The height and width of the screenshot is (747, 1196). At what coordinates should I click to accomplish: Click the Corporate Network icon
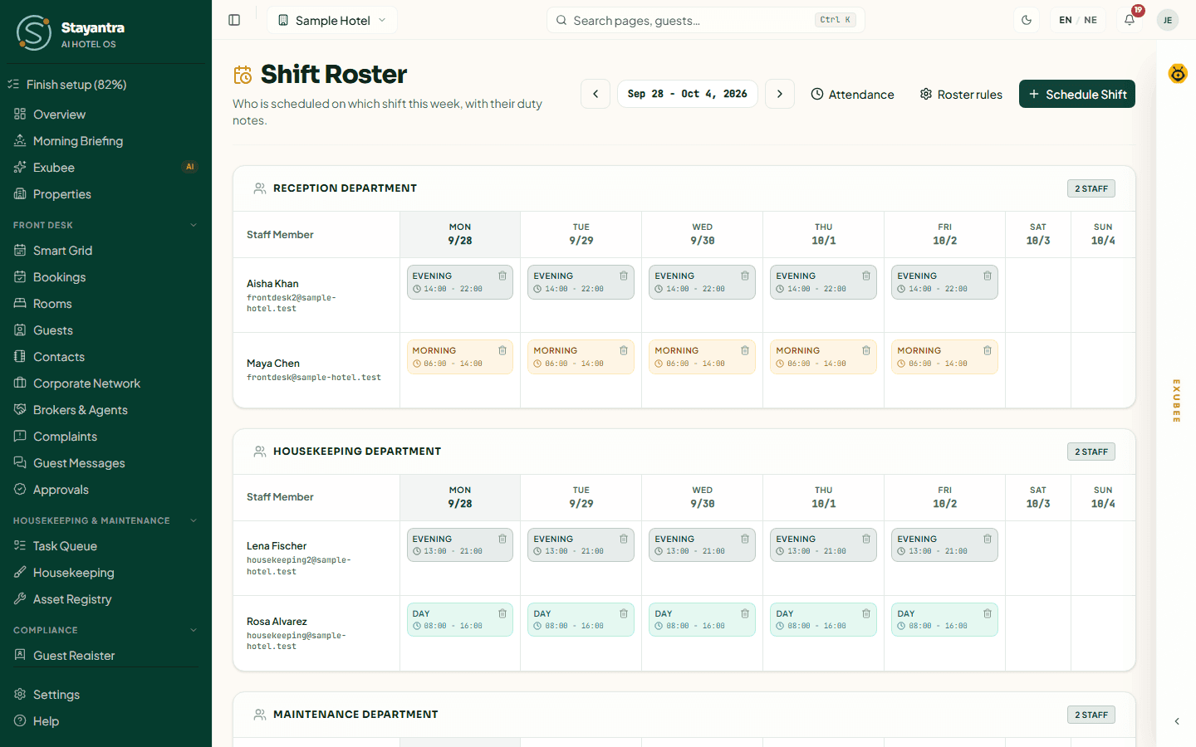point(20,383)
